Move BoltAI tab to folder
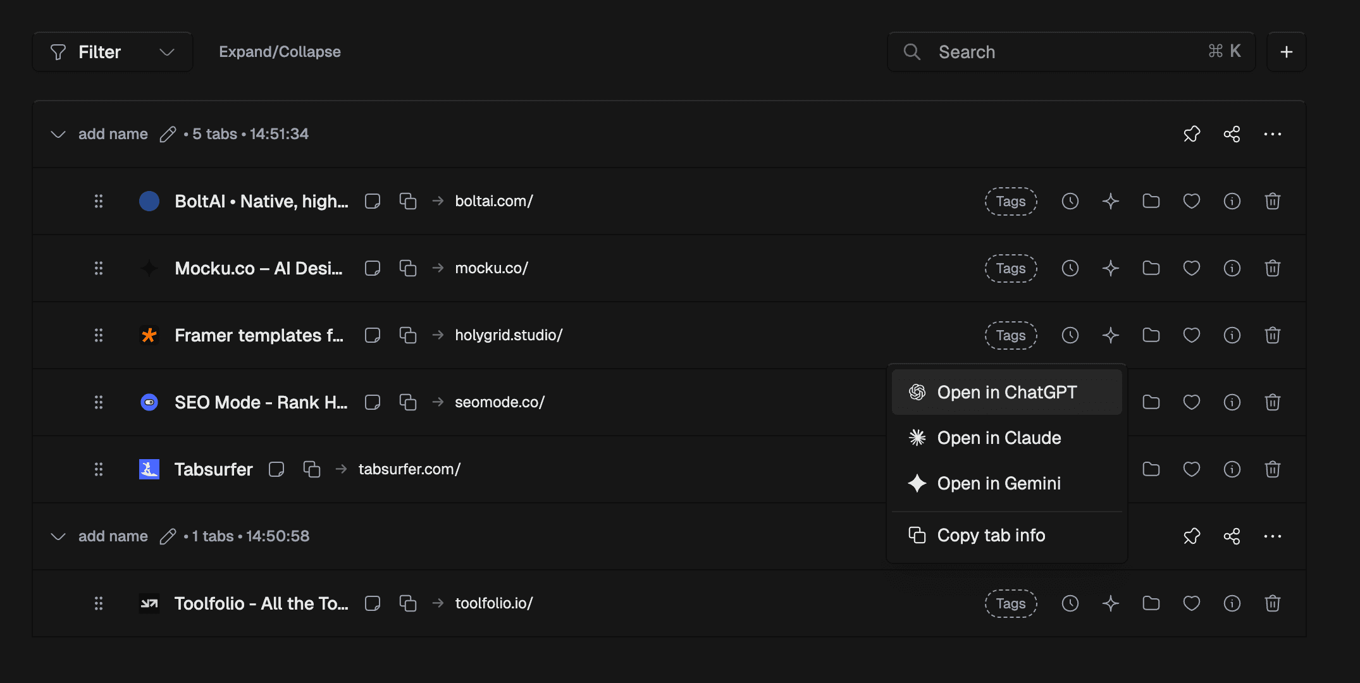The height and width of the screenshot is (683, 1360). 1151,201
